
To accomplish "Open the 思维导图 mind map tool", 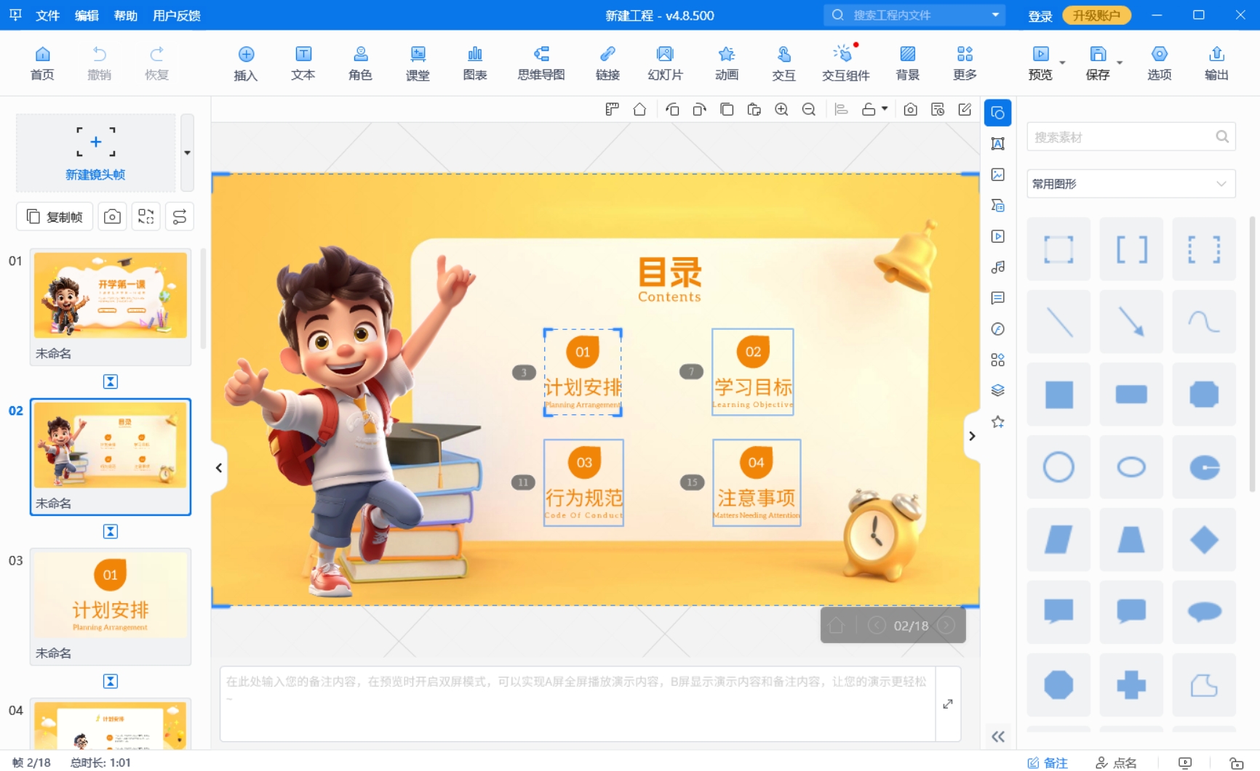I will tap(541, 63).
